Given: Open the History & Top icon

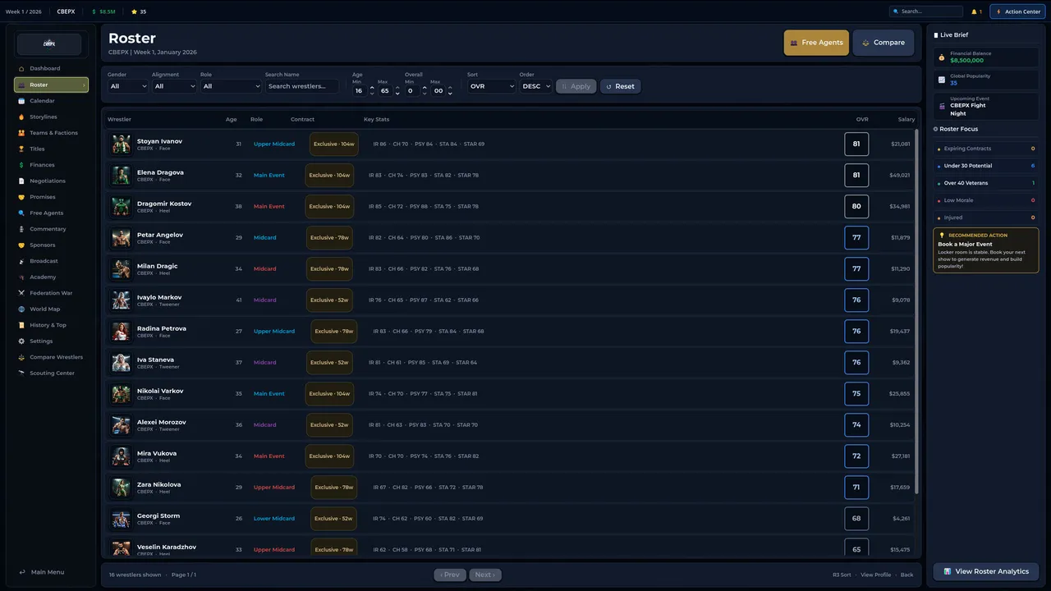Looking at the screenshot, I should tap(21, 325).
